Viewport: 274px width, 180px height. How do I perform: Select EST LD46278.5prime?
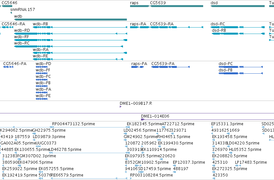pos(65,150)
